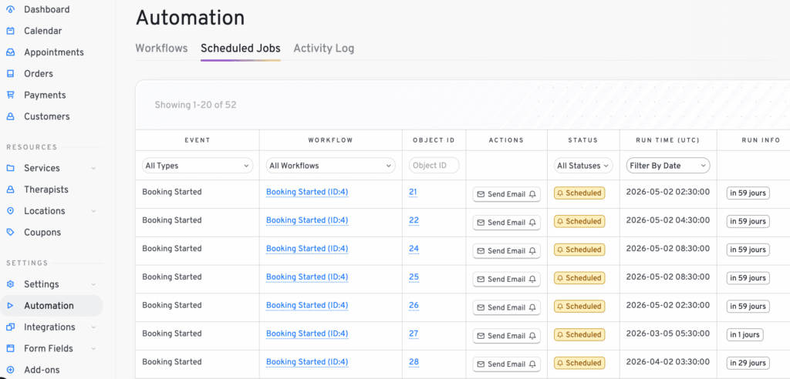790x379 pixels.
Task: Switch to the Workflows tab
Action: 161,48
